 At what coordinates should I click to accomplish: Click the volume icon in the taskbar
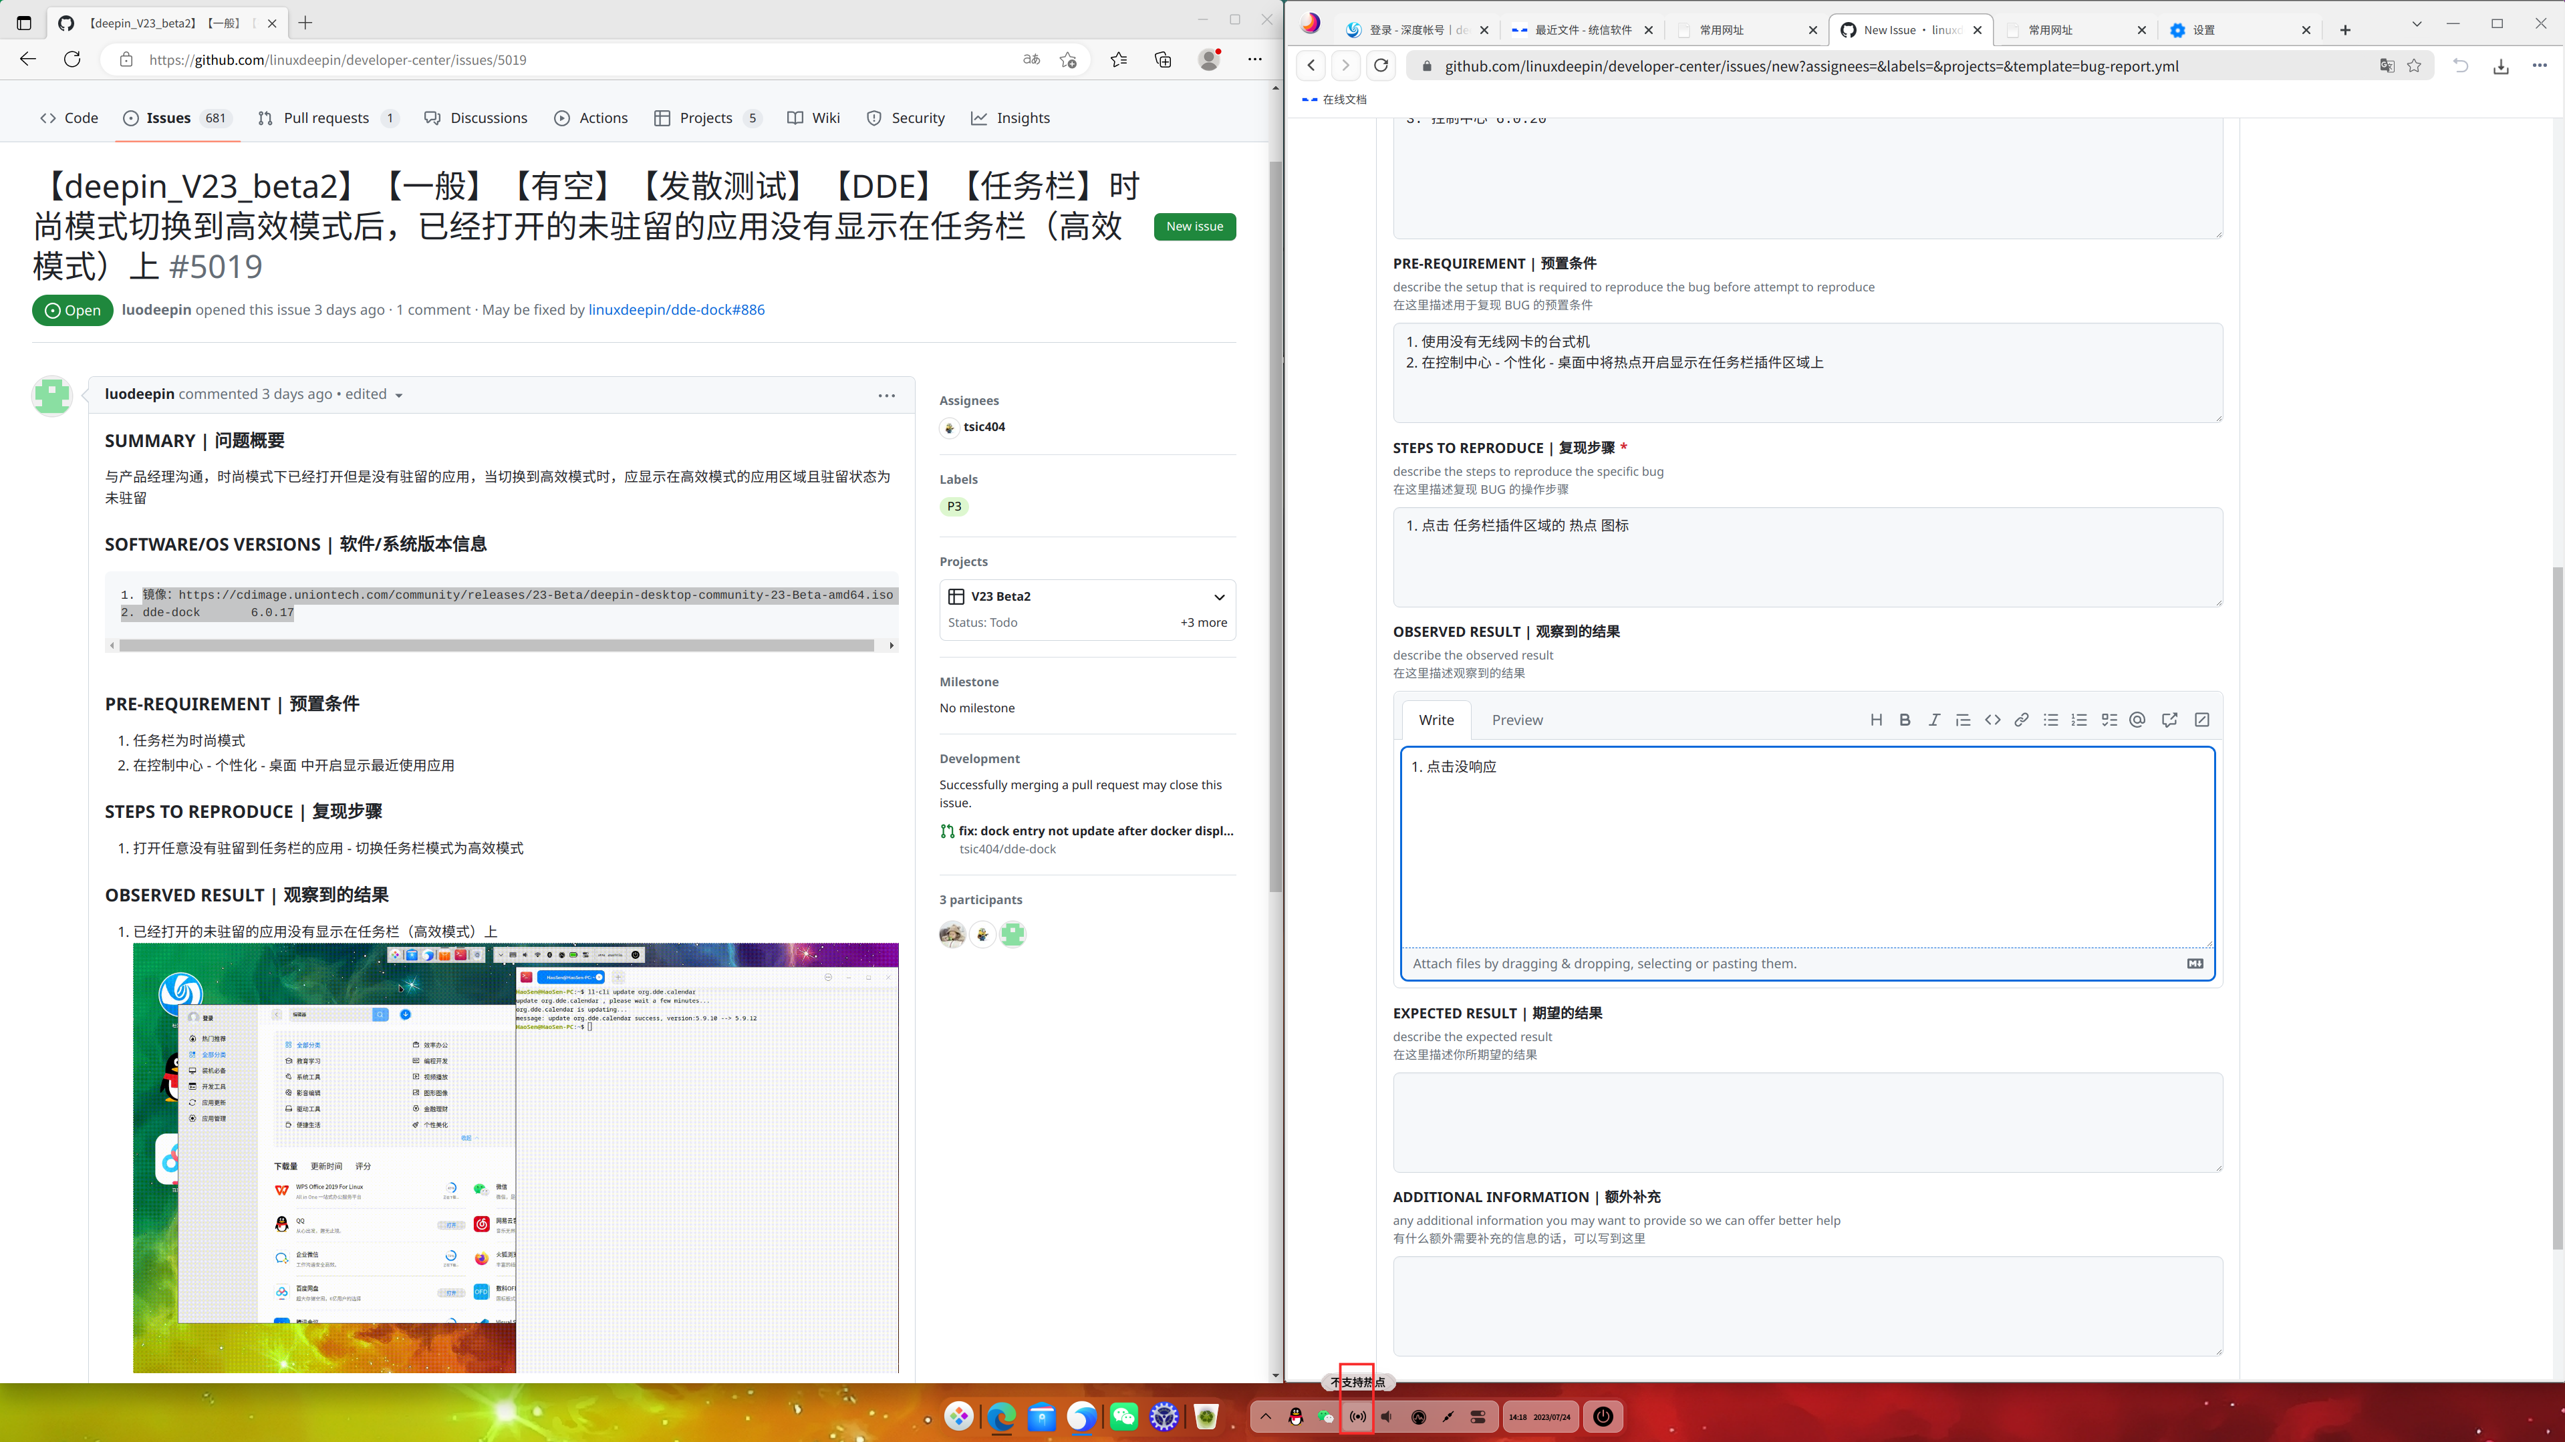1386,1416
